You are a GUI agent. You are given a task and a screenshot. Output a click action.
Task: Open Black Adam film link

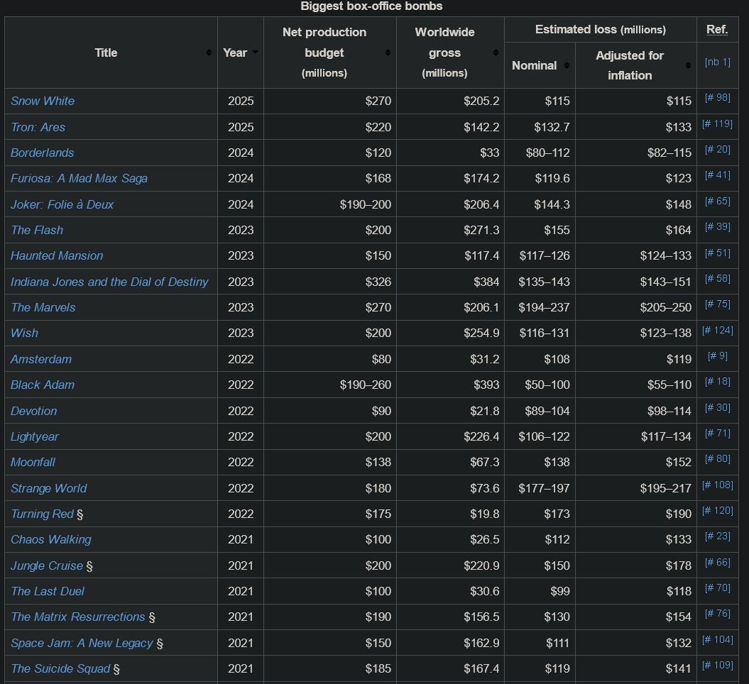[x=43, y=385]
